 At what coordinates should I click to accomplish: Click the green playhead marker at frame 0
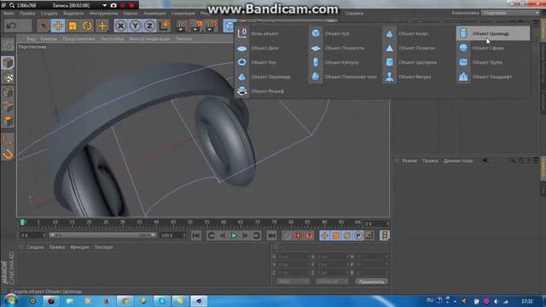(23, 222)
